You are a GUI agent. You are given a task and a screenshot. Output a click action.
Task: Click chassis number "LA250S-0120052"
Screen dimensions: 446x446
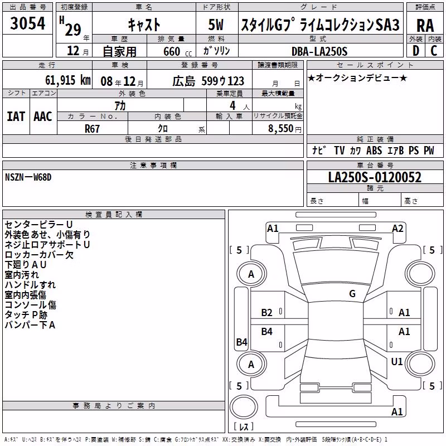pyautogui.click(x=375, y=177)
